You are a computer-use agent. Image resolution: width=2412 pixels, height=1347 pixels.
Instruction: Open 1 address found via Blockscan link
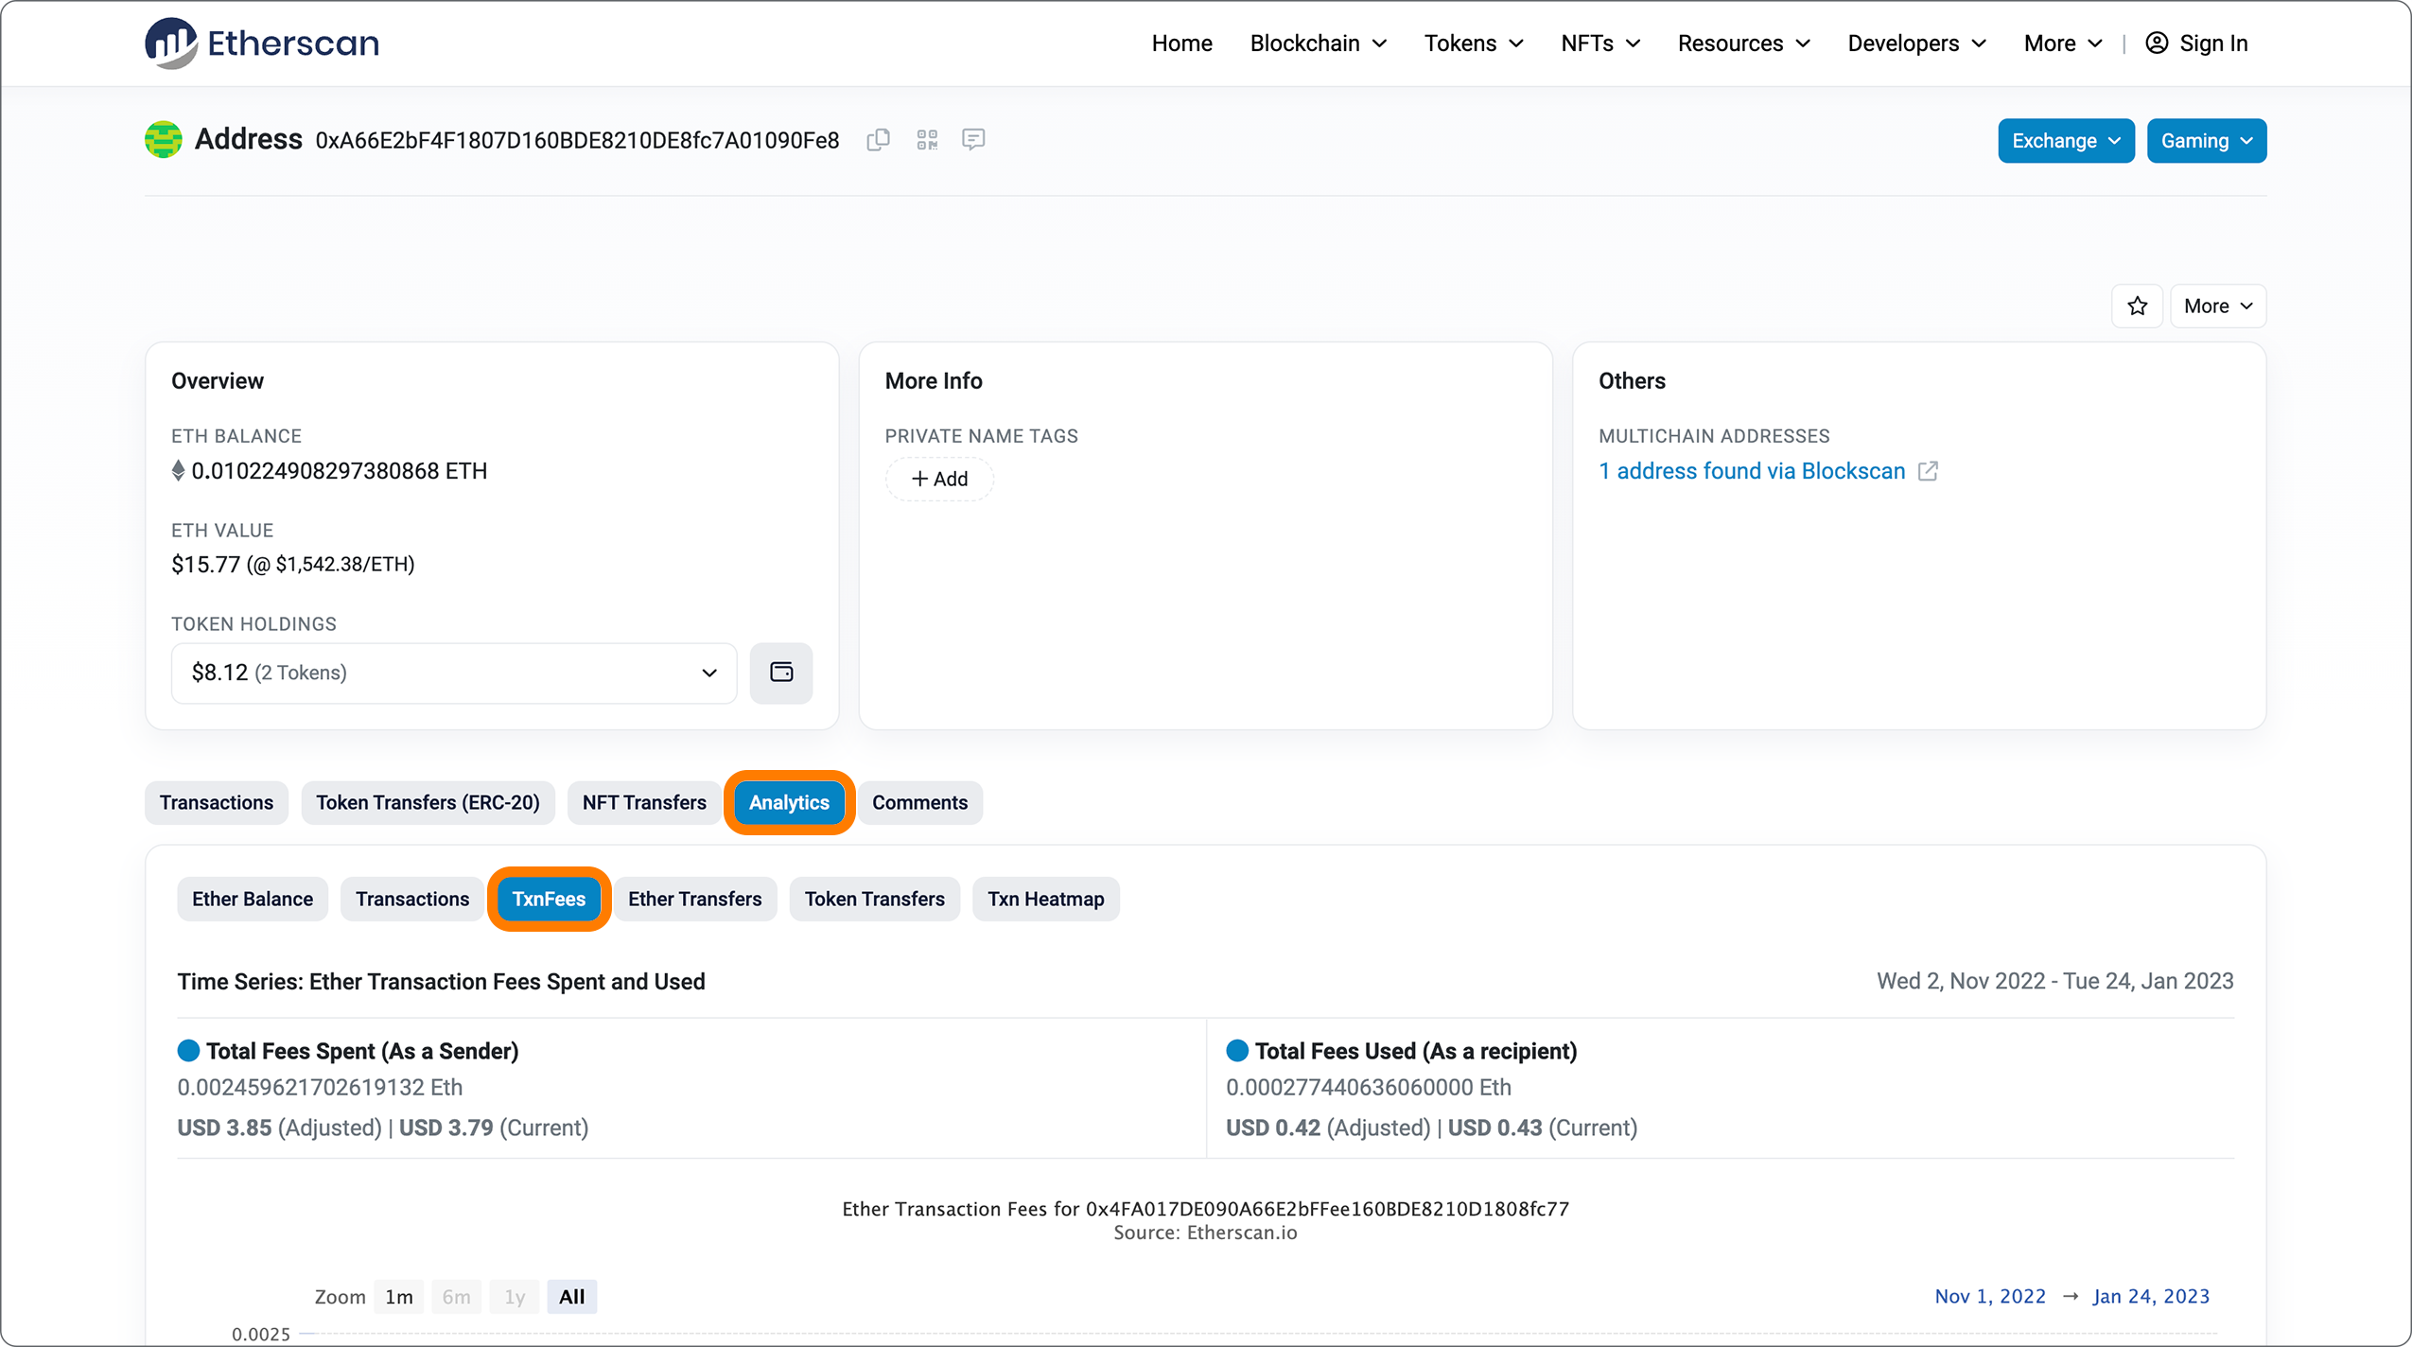(x=1751, y=471)
